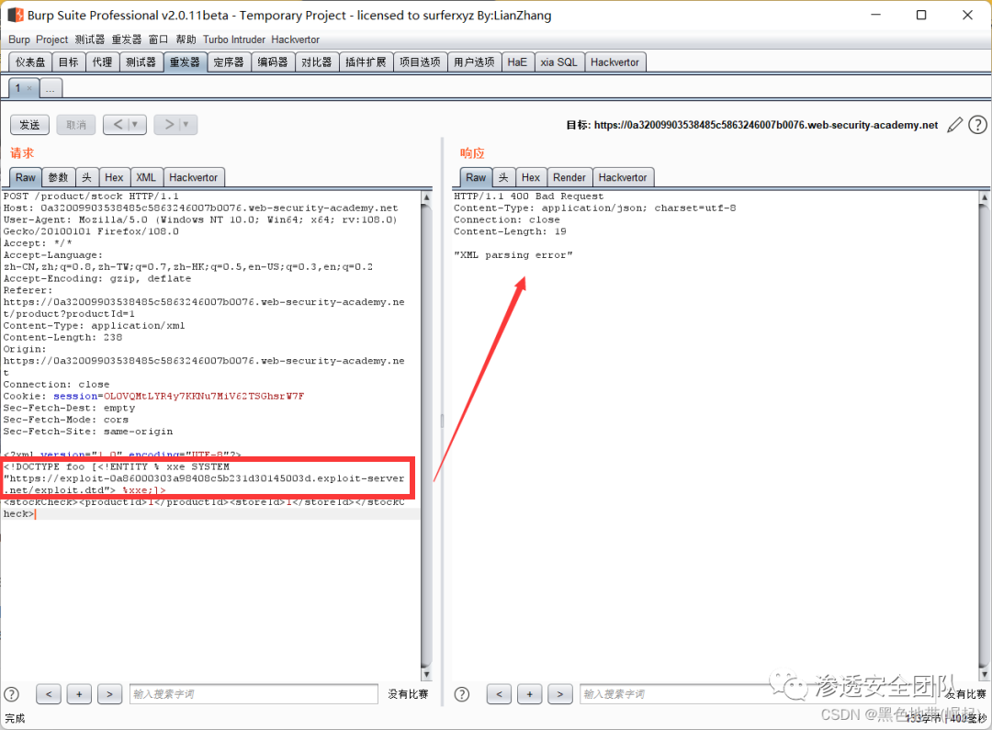Click the "XML parsing error" response text

(x=513, y=255)
